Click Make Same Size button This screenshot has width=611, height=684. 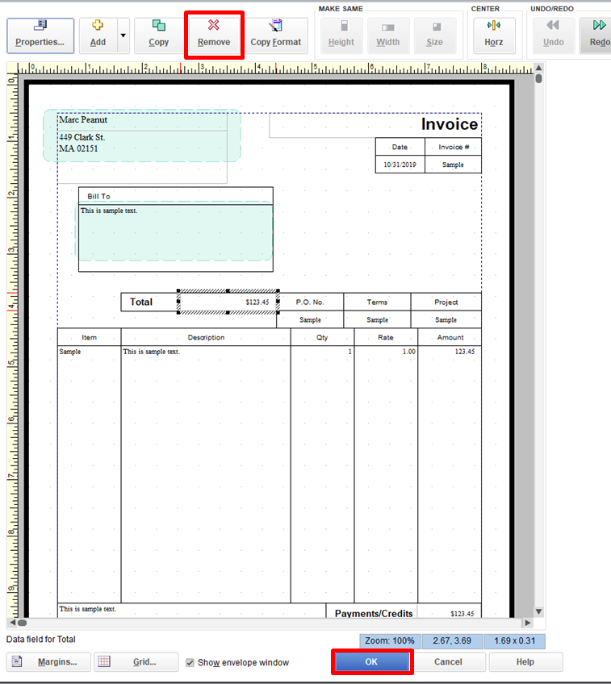[x=435, y=35]
